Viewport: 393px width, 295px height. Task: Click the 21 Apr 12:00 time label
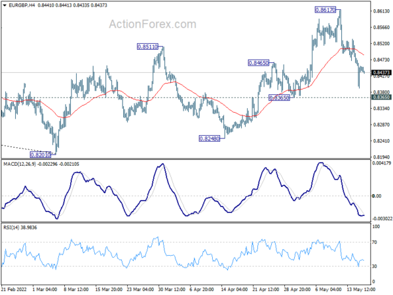pyautogui.click(x=266, y=290)
